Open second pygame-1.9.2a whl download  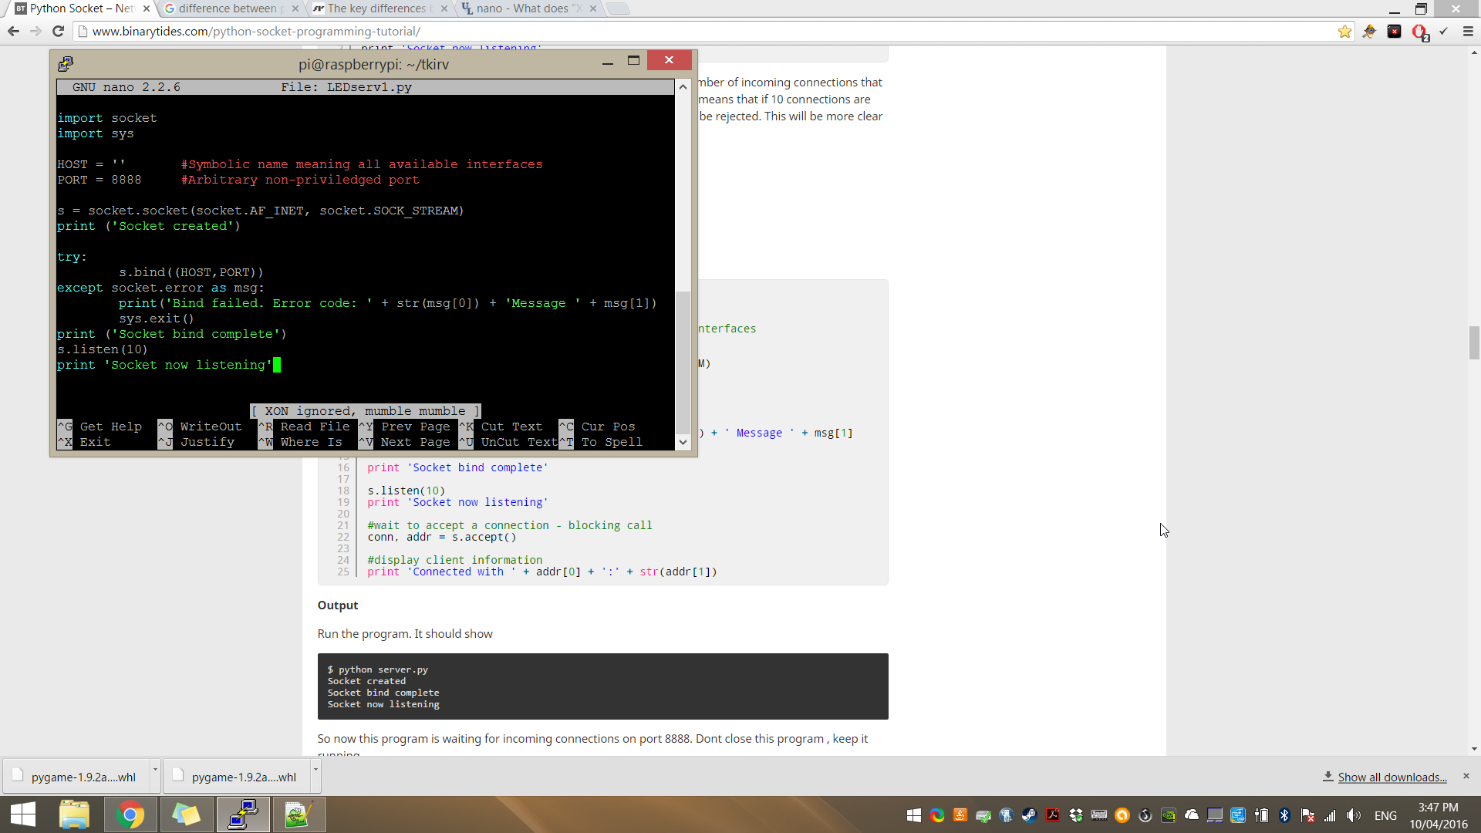pos(236,777)
